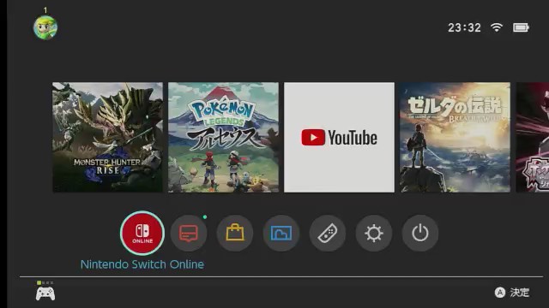This screenshot has width=549, height=308.
Task: Click the user profile avatar
Action: [45, 27]
